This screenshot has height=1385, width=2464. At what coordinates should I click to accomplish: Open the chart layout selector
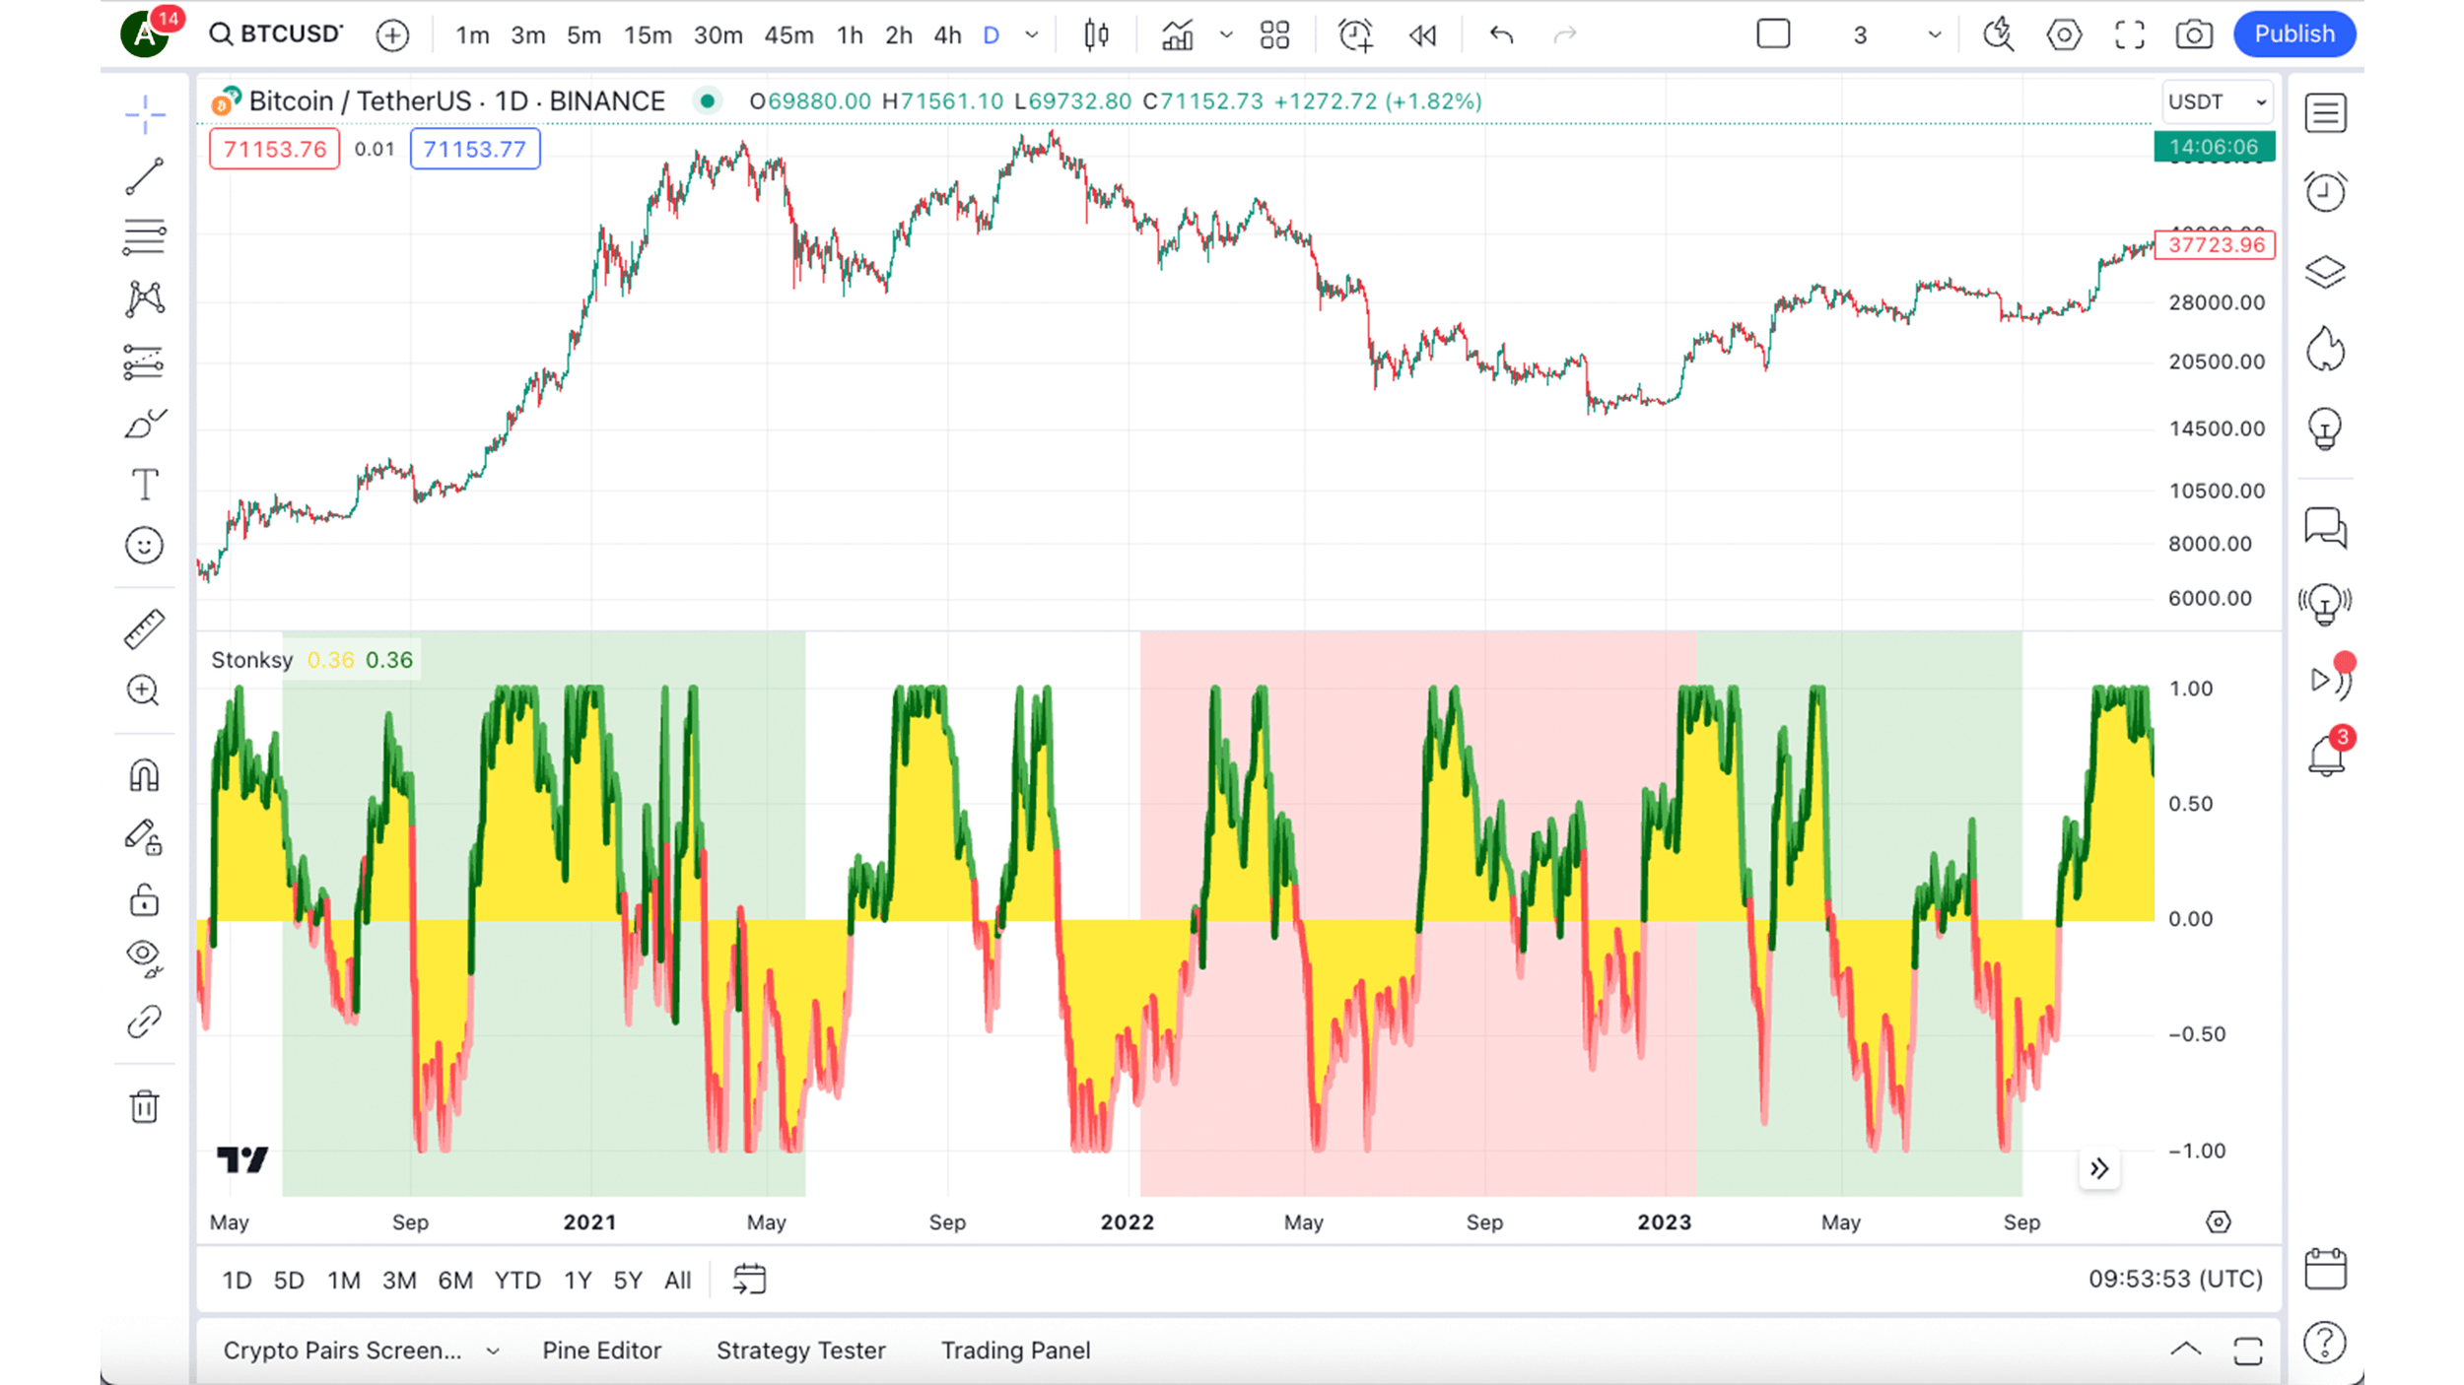1773,34
